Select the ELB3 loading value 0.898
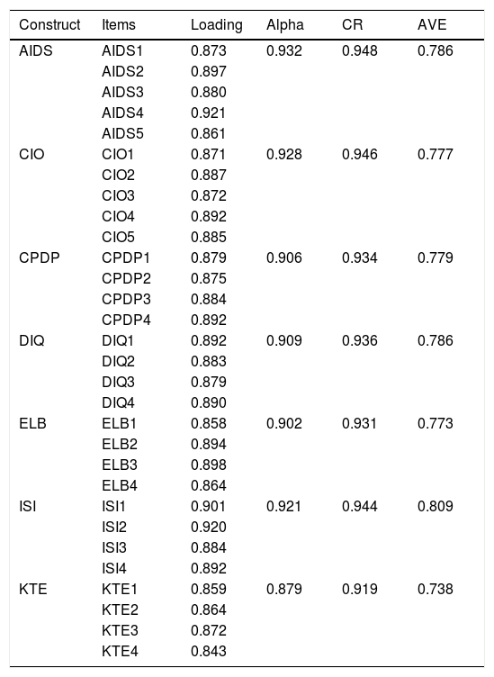 coord(209,465)
